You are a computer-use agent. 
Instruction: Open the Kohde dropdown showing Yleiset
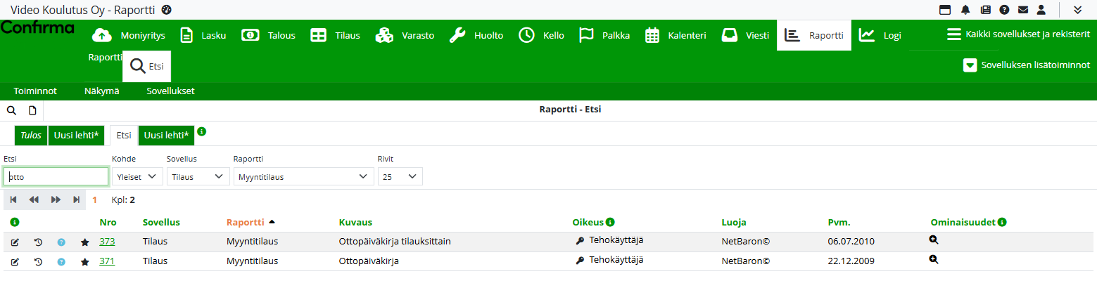[x=137, y=177]
